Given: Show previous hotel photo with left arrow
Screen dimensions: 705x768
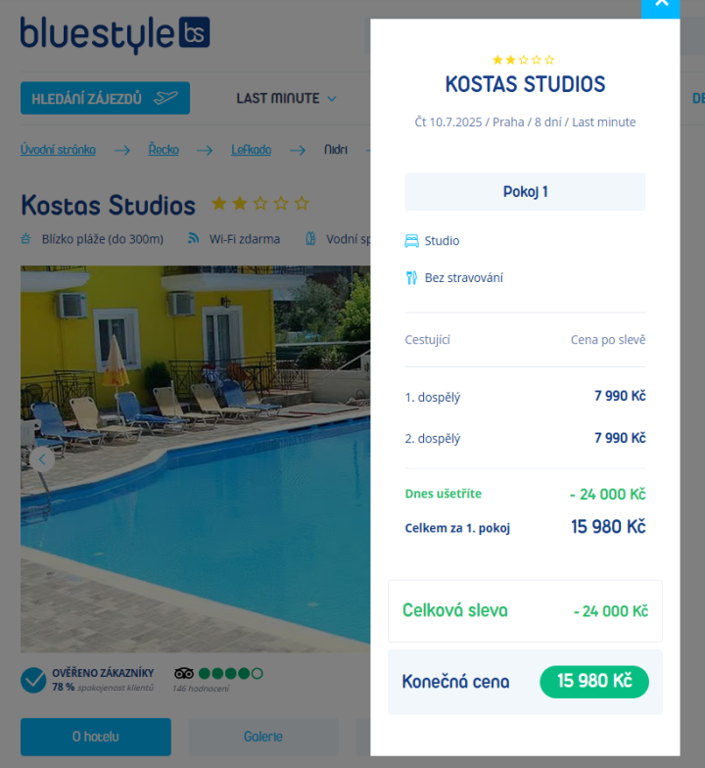Looking at the screenshot, I should (42, 459).
